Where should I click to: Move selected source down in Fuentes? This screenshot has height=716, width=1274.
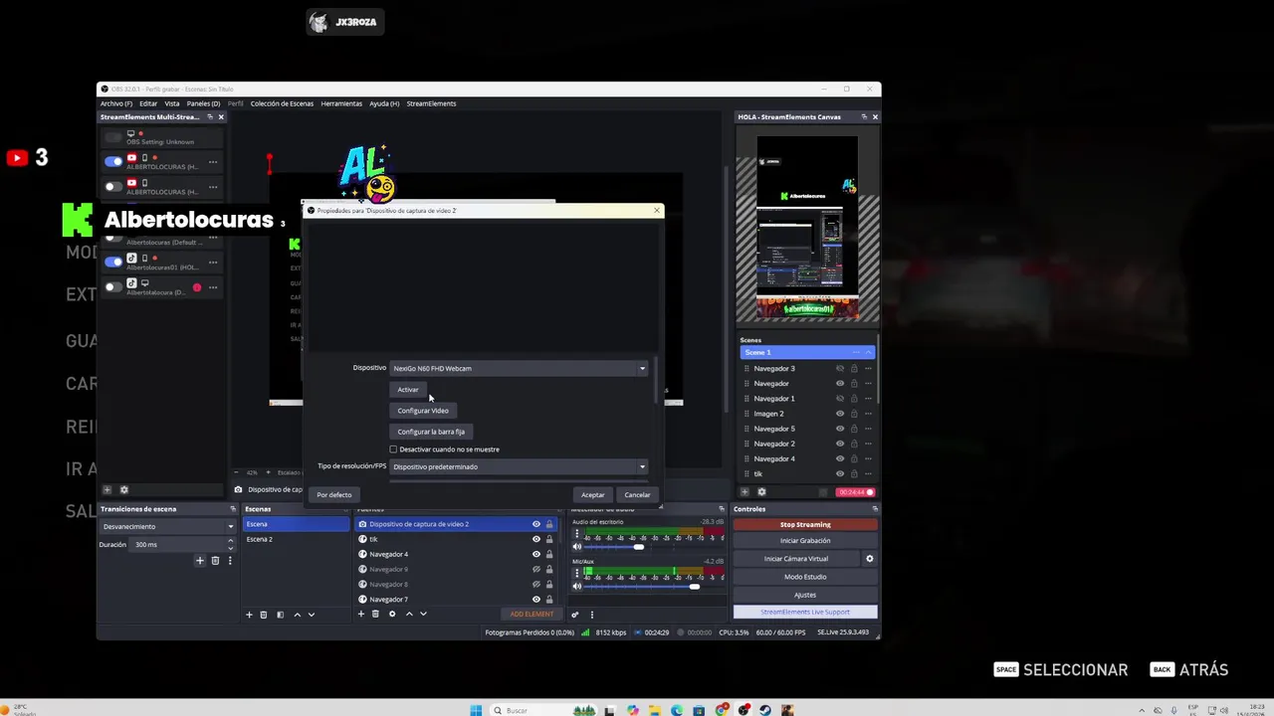tap(423, 614)
